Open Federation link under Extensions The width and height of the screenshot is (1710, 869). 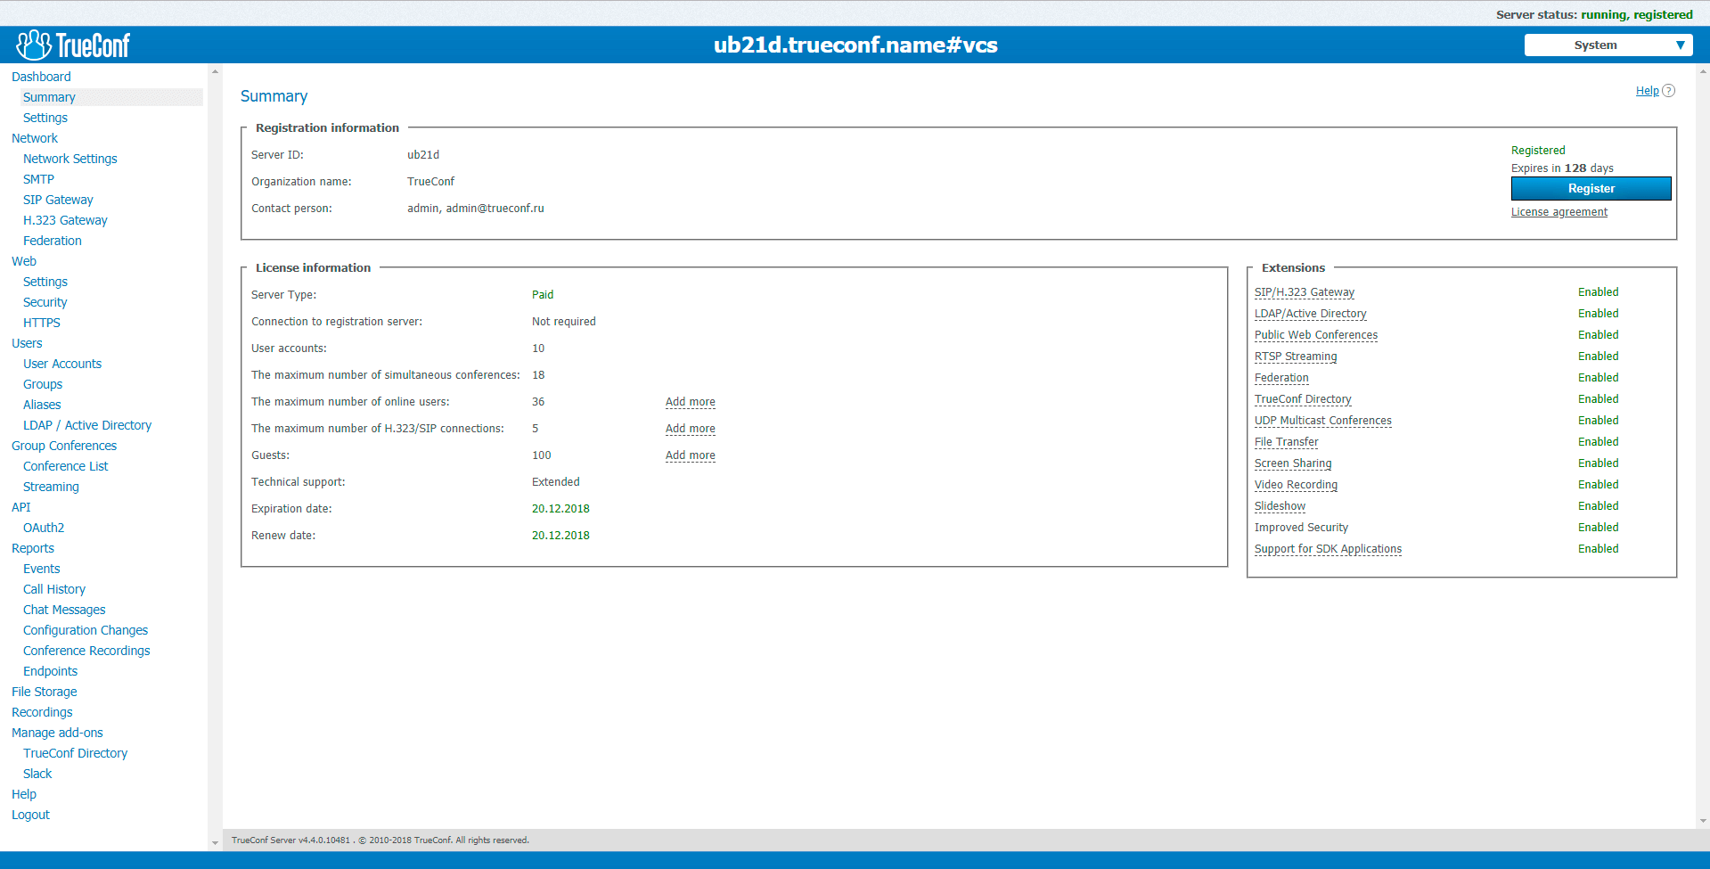(1280, 377)
